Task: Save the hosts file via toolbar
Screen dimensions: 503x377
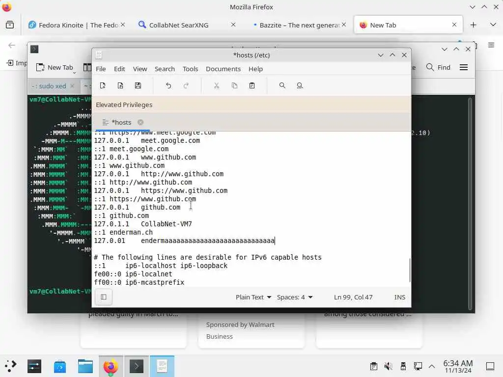Action: pyautogui.click(x=138, y=85)
